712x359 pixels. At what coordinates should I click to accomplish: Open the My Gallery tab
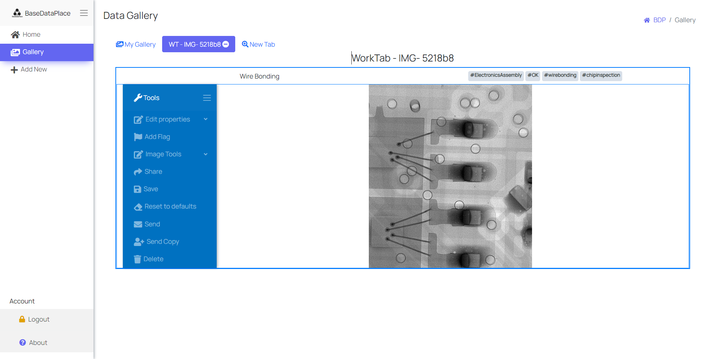pyautogui.click(x=136, y=44)
